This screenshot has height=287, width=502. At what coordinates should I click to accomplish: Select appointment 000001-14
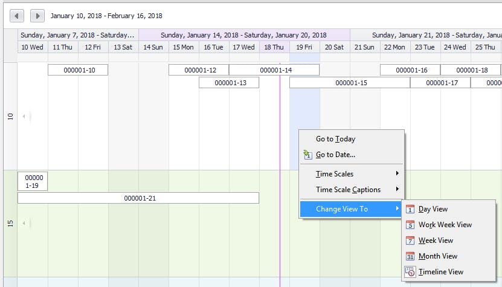274,70
